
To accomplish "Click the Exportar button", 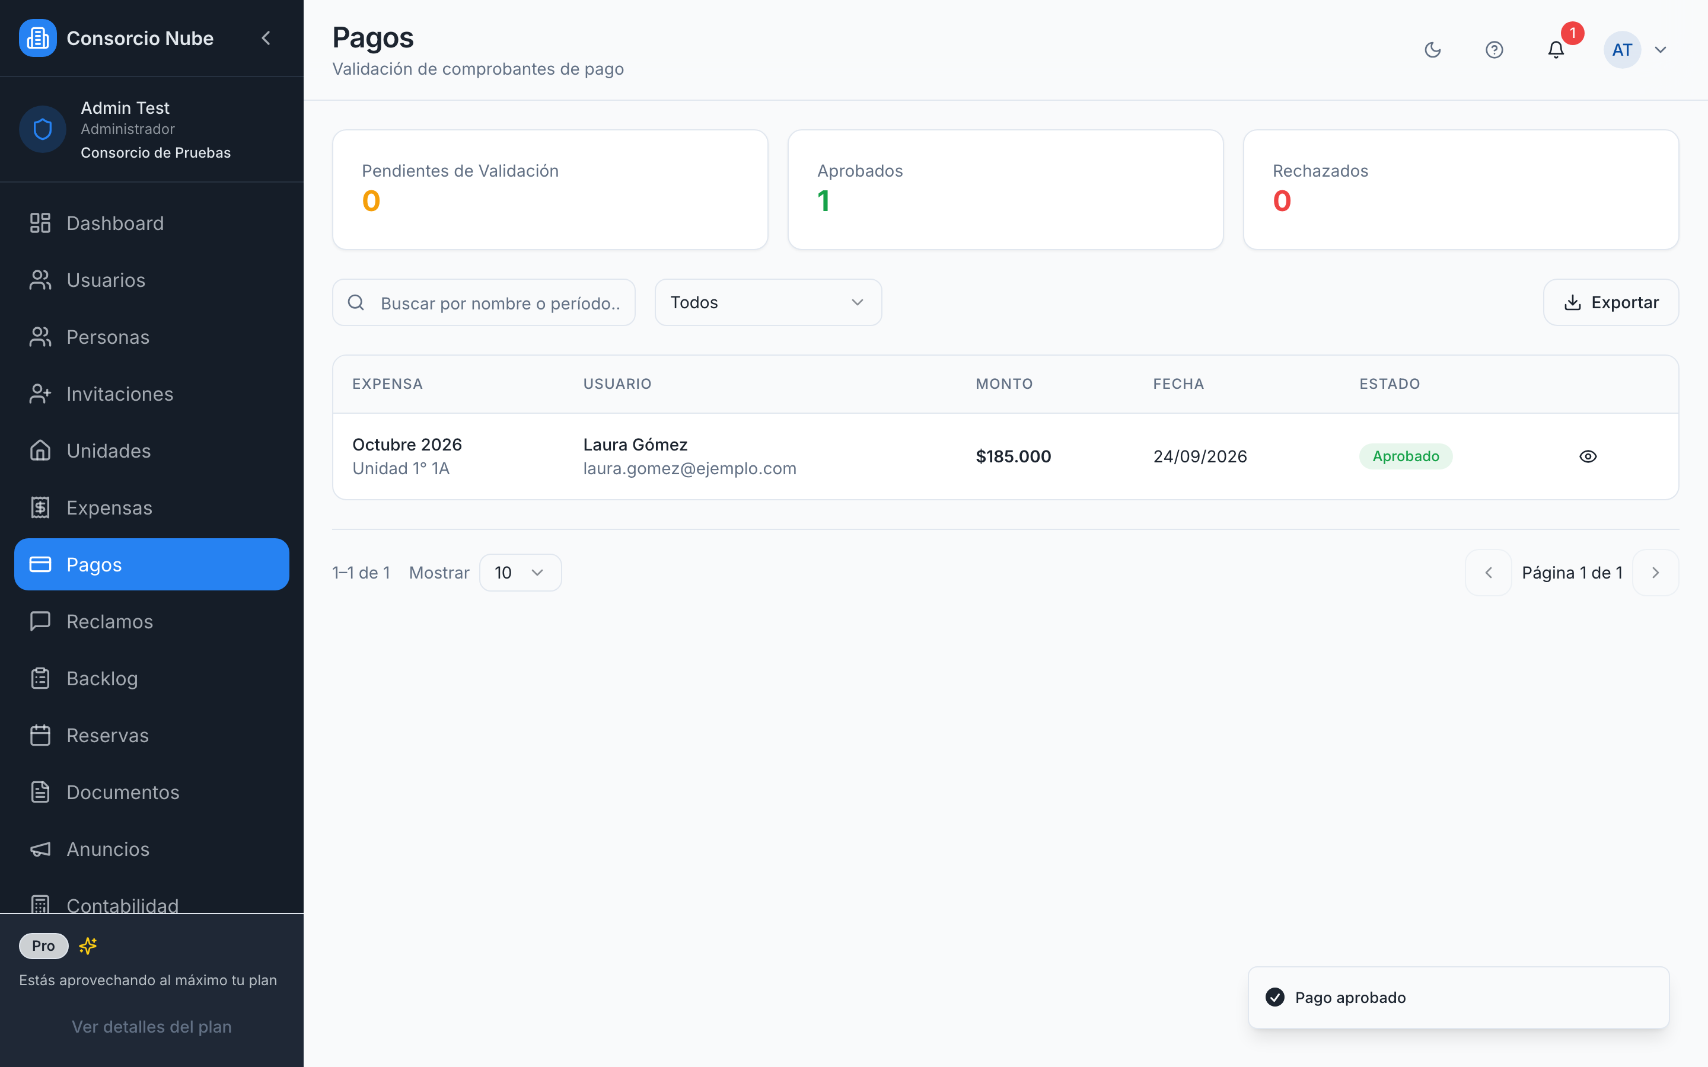I will (x=1611, y=303).
